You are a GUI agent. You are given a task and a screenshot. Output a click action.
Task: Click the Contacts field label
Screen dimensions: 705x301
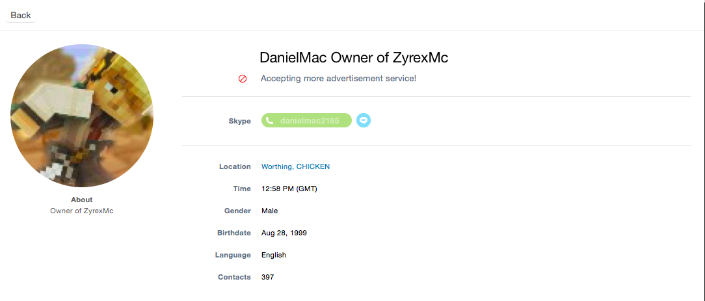(x=234, y=277)
